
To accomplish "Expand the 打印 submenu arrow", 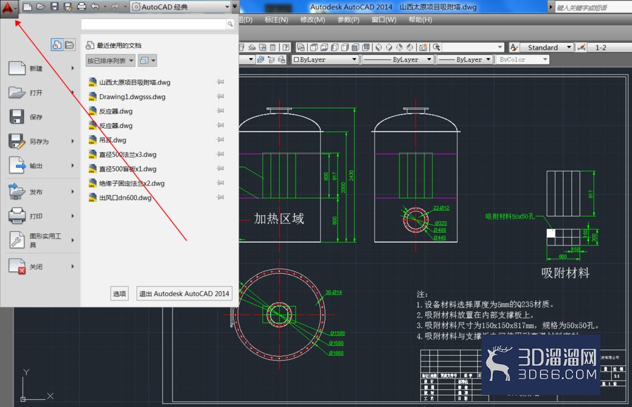I will coord(73,216).
